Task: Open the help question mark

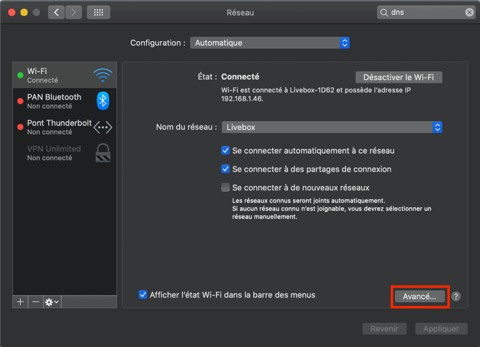Action: click(456, 296)
